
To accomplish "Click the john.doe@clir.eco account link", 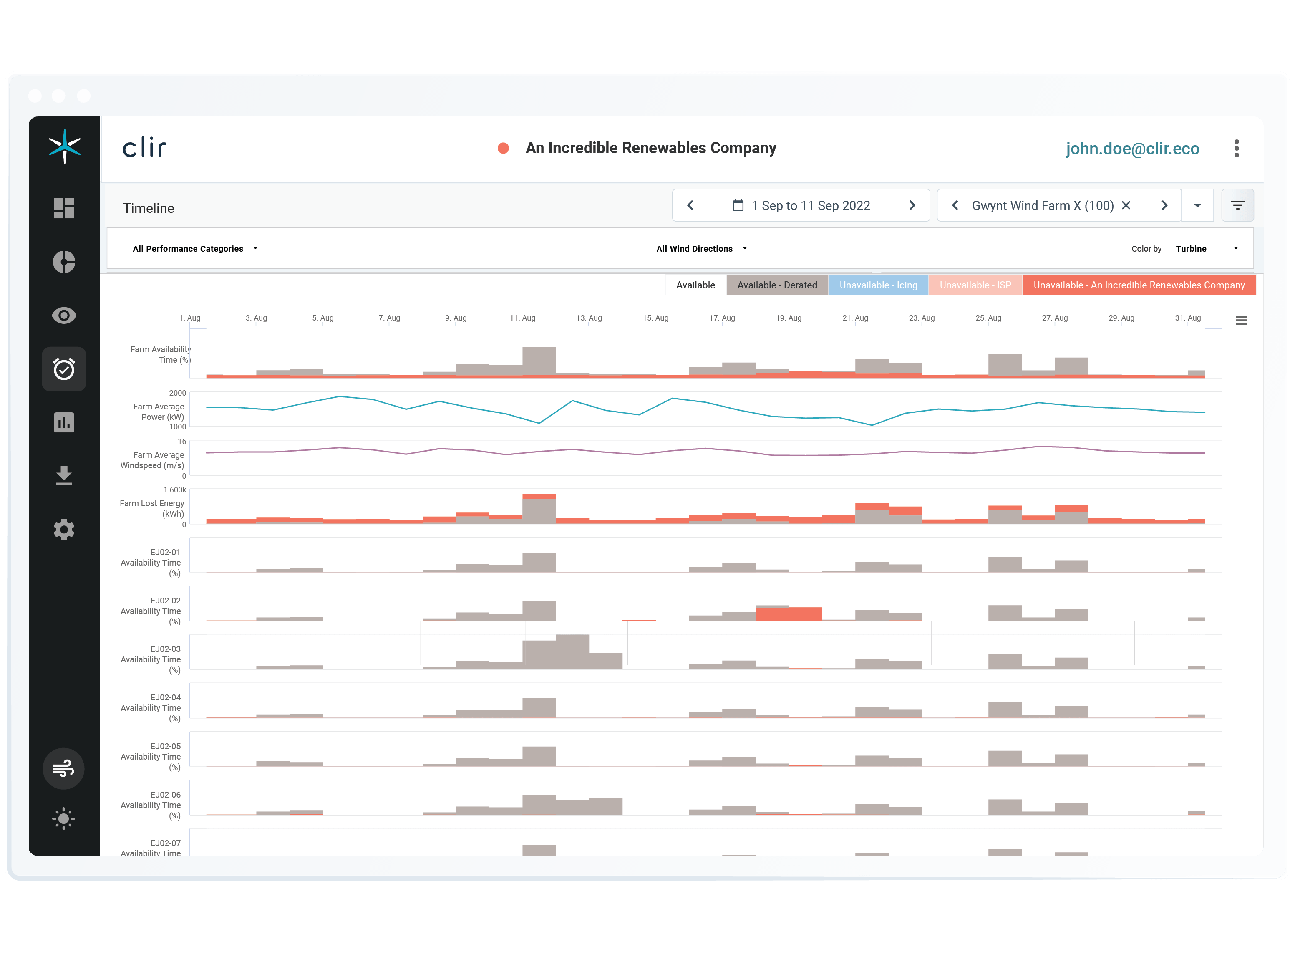I will point(1133,149).
